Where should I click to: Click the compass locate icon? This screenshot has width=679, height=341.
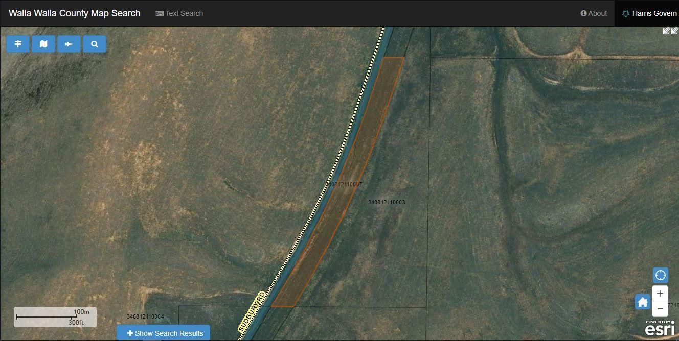[x=660, y=275]
